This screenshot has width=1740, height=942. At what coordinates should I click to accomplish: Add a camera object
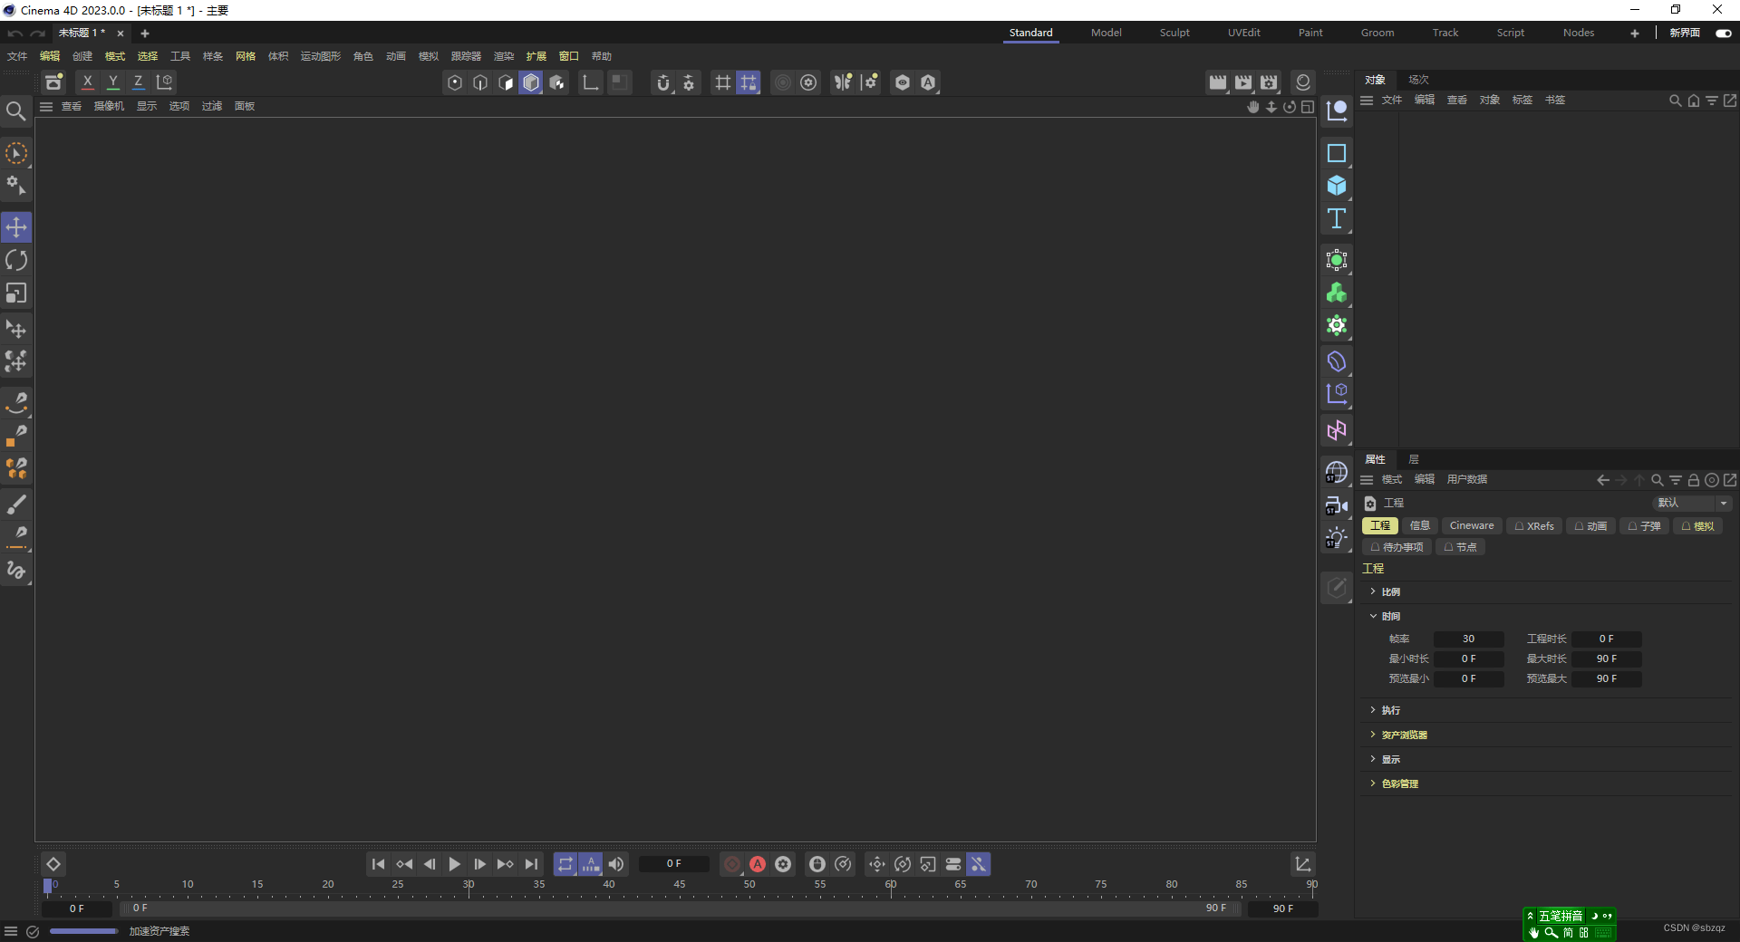pos(1337,505)
